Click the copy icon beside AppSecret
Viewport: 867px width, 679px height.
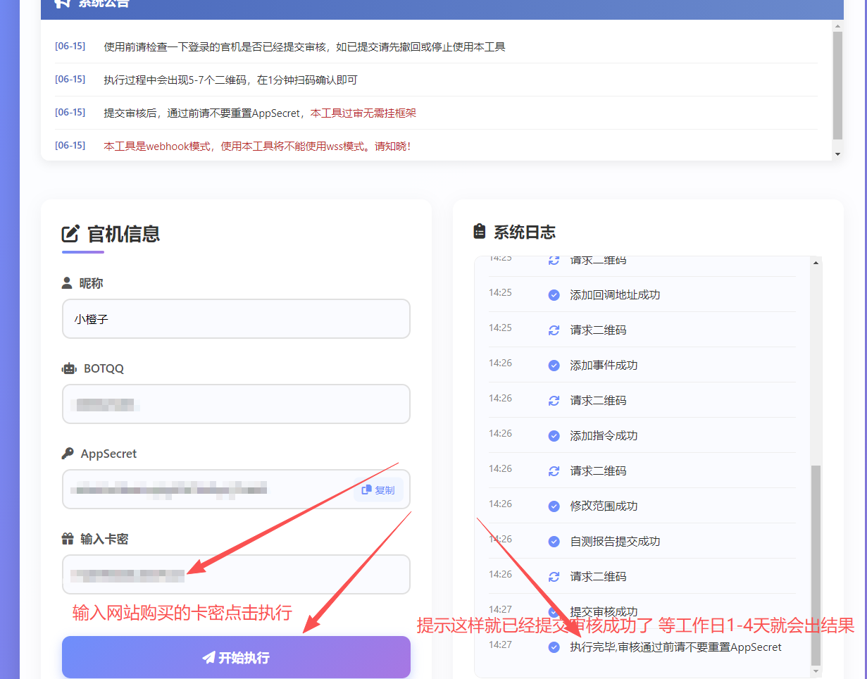tap(366, 490)
